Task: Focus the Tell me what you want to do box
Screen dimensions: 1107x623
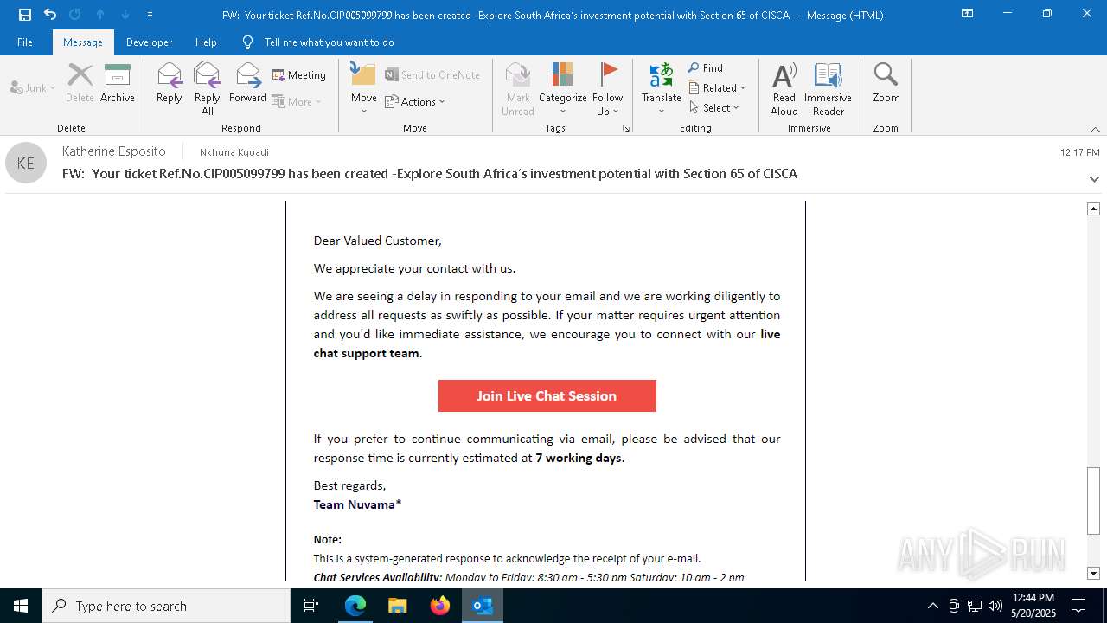Action: tap(329, 42)
